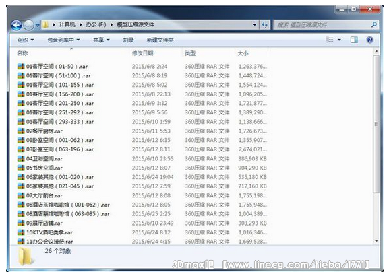Click the size value 717,160 KB
This screenshot has height=276, width=389.
(253, 186)
